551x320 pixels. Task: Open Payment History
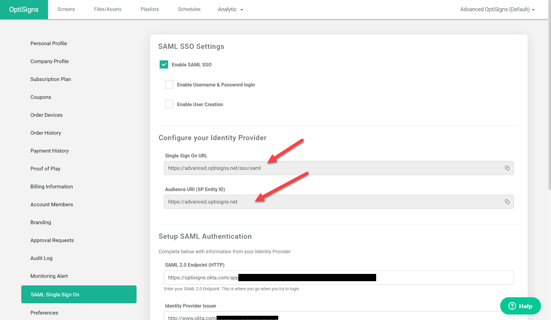[x=50, y=151]
